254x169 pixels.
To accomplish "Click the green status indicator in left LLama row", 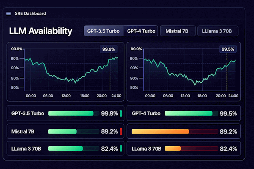I will (x=121, y=148).
